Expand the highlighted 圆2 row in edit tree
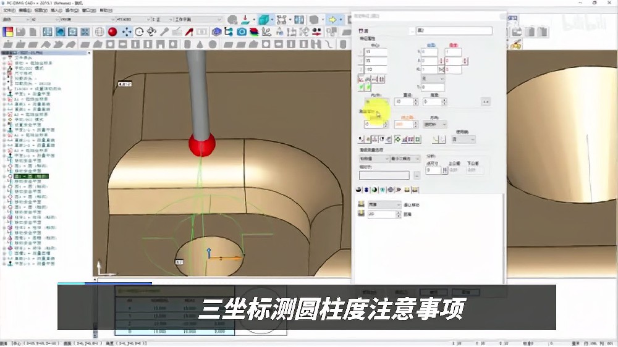618x347 pixels. click(5, 177)
